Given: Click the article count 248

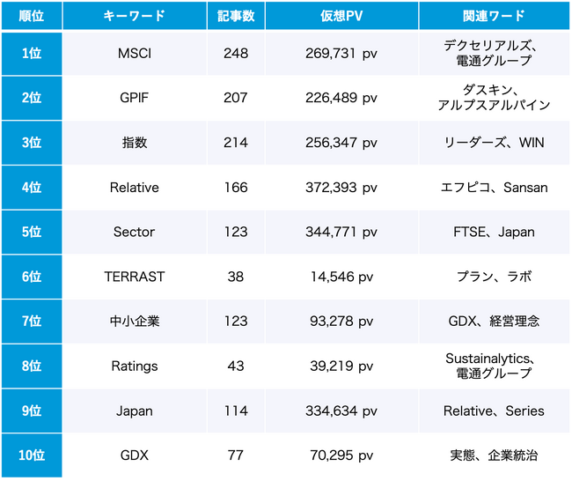Looking at the screenshot, I should pos(236,54).
